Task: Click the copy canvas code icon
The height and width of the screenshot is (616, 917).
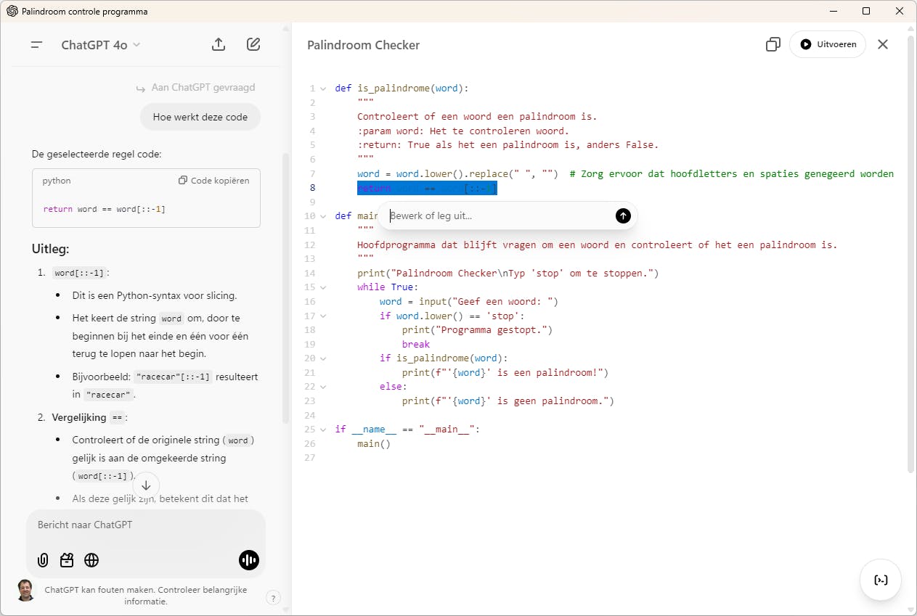Action: pos(773,45)
